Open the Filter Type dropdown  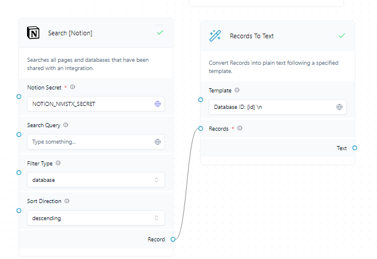pos(96,180)
